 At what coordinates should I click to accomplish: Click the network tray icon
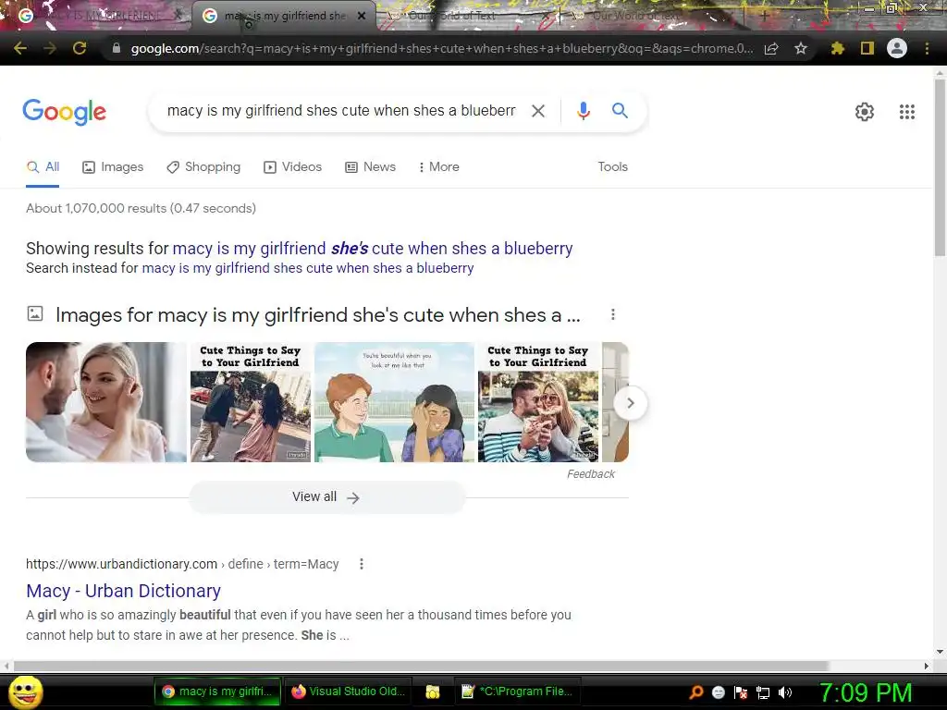763,692
